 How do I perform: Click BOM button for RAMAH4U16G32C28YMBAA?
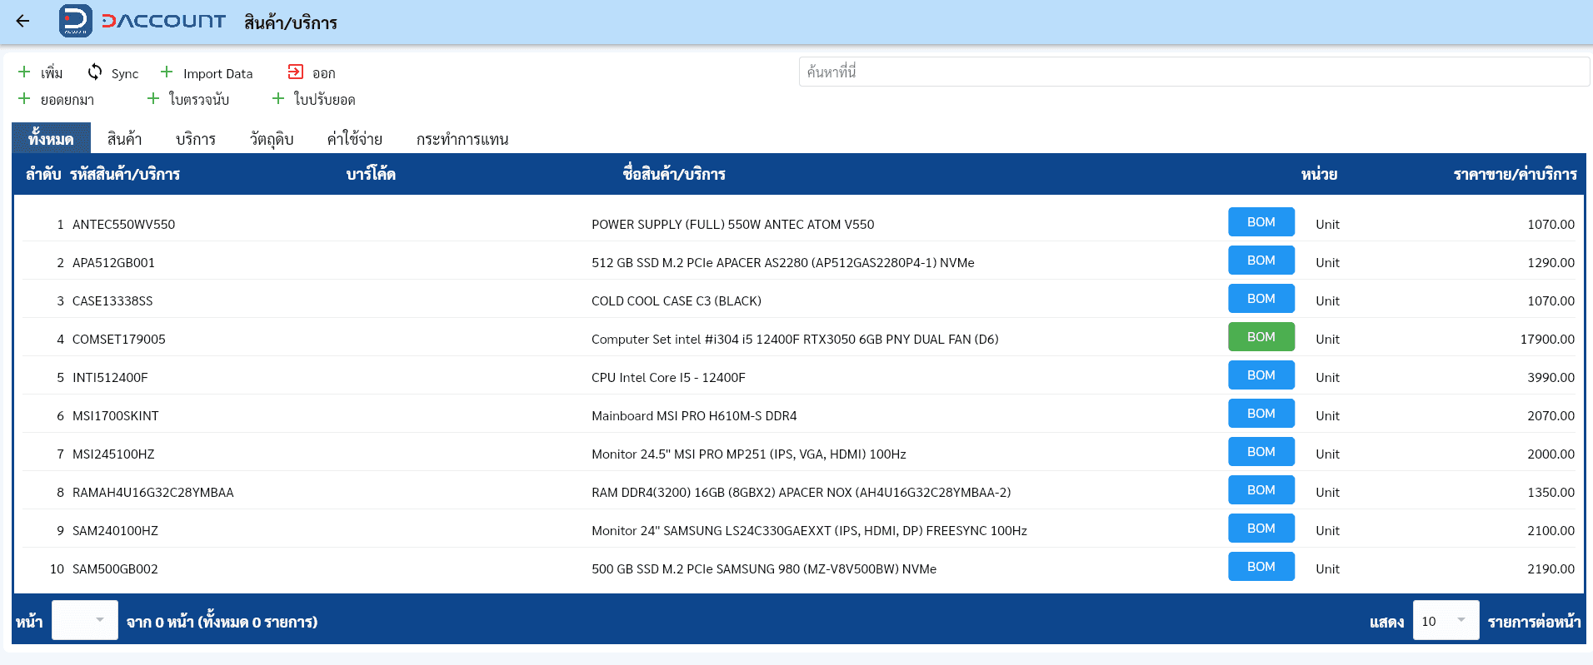pos(1261,490)
